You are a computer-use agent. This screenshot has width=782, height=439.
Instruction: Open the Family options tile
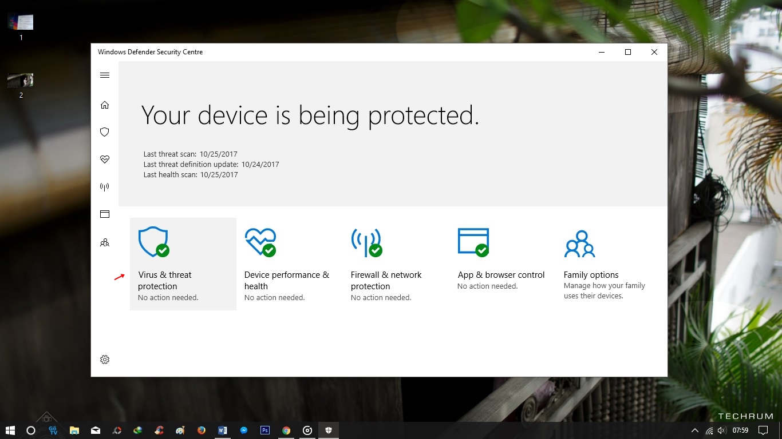coord(609,264)
